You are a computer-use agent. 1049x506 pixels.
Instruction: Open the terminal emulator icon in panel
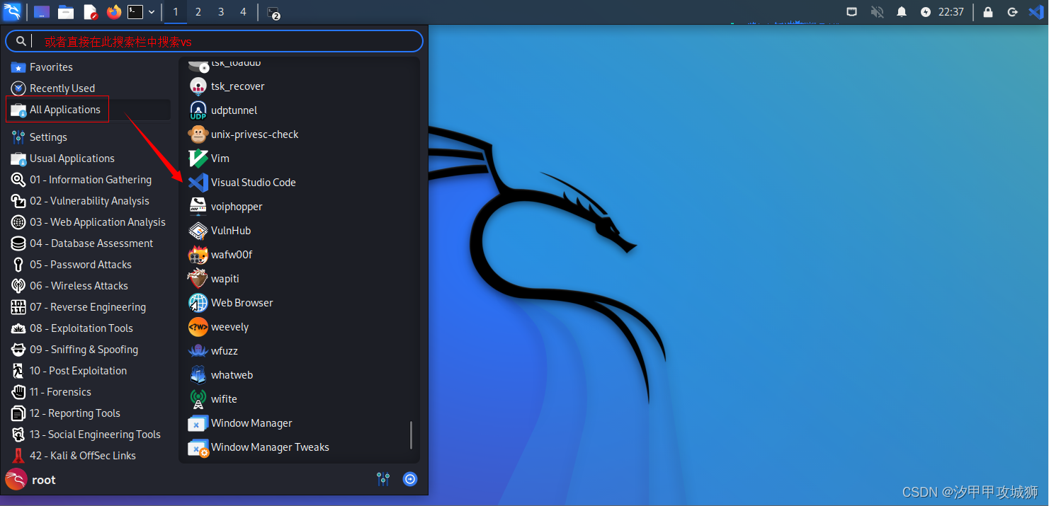135,12
